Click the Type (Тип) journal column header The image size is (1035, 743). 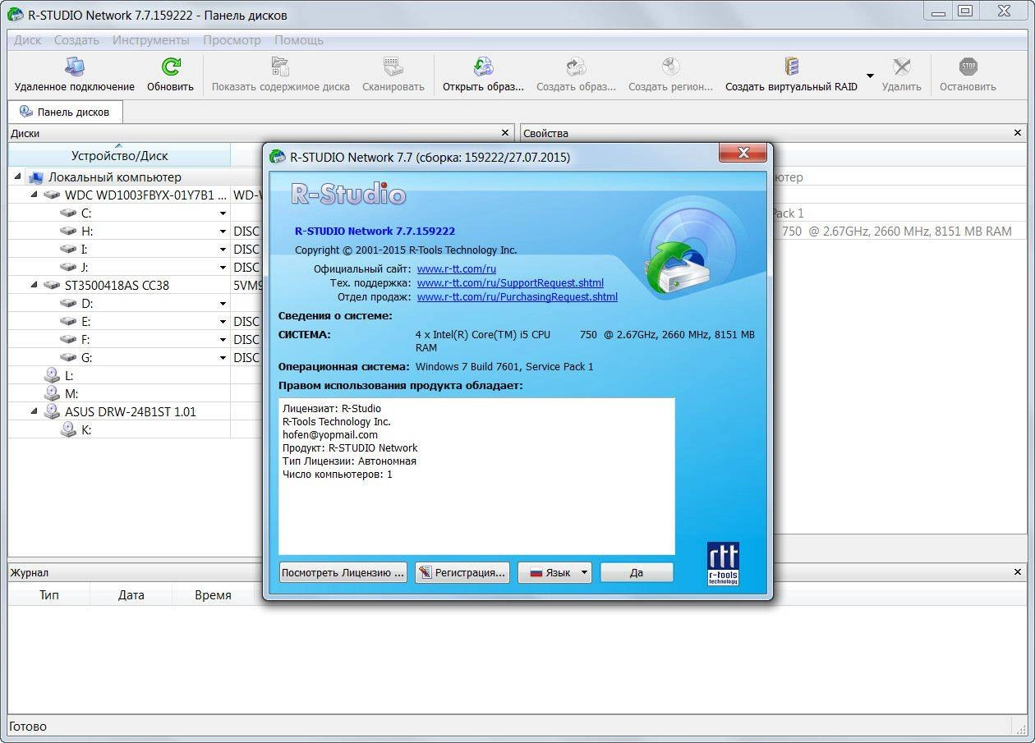pyautogui.click(x=49, y=595)
